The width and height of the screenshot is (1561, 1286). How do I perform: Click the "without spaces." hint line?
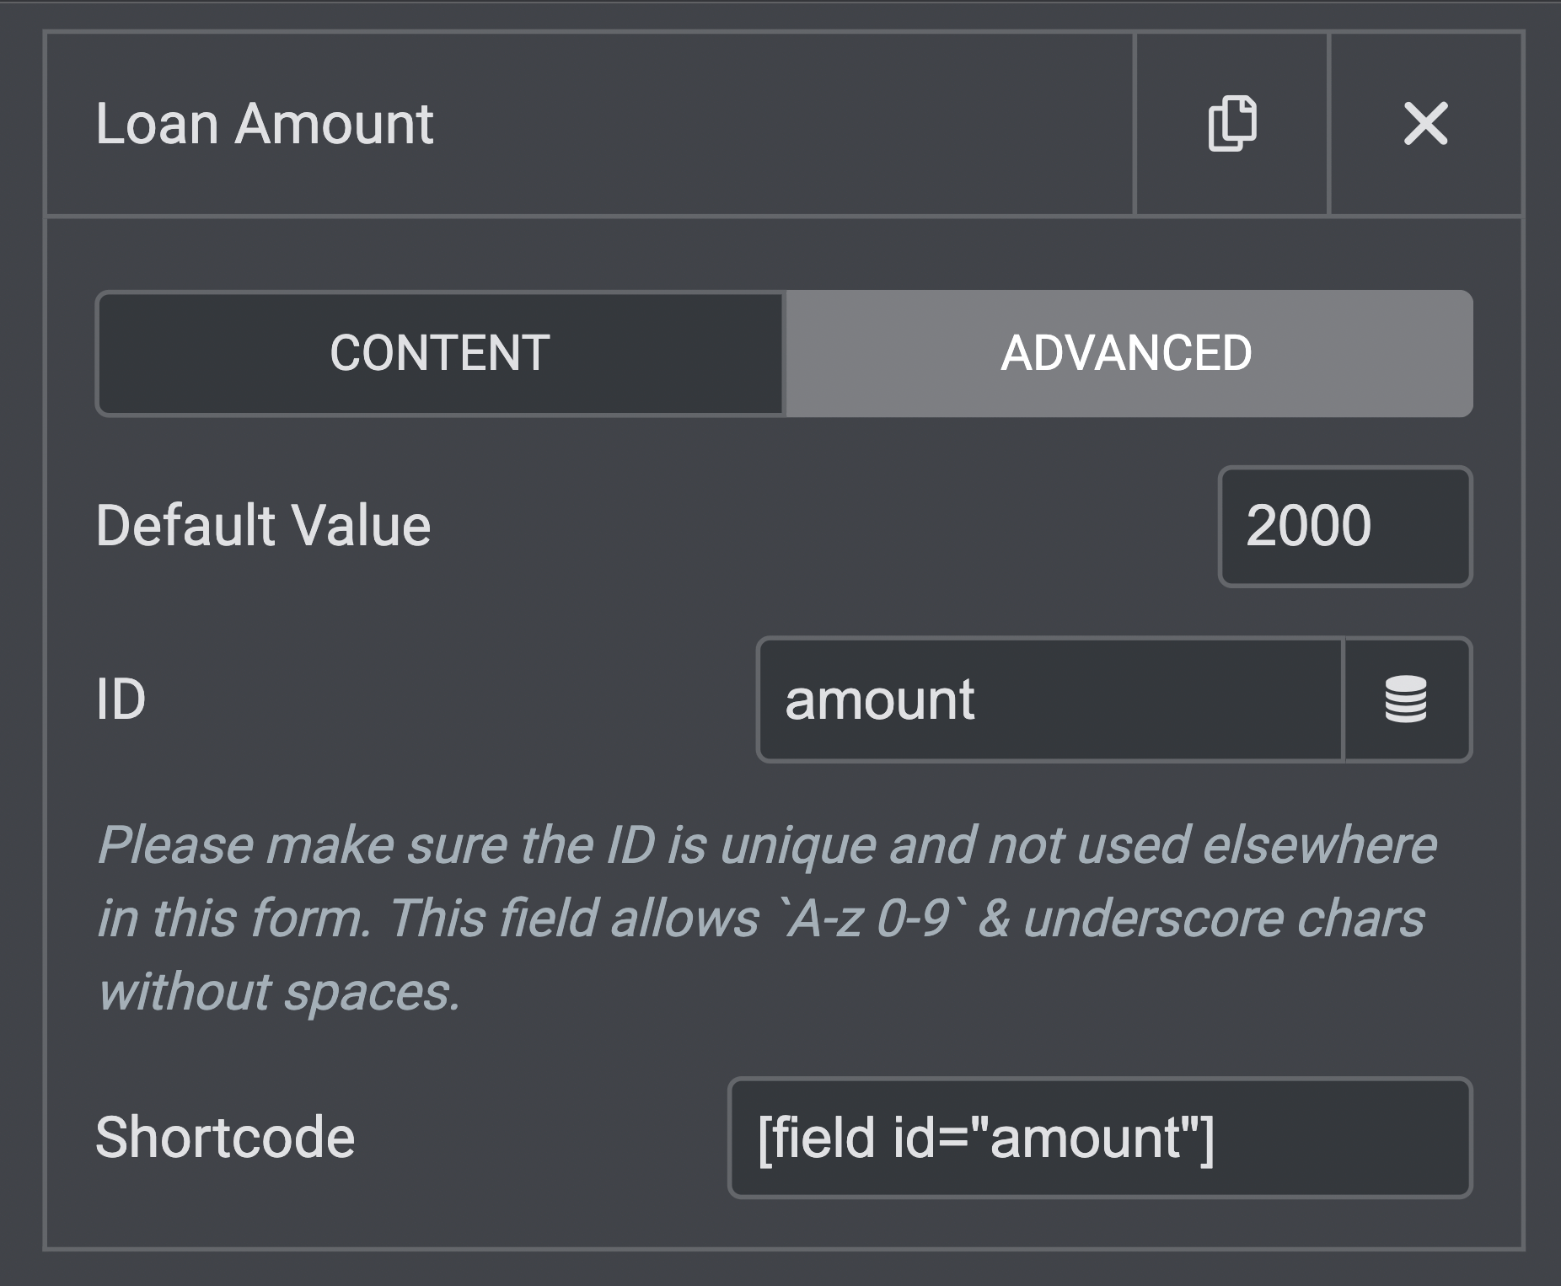pyautogui.click(x=279, y=991)
